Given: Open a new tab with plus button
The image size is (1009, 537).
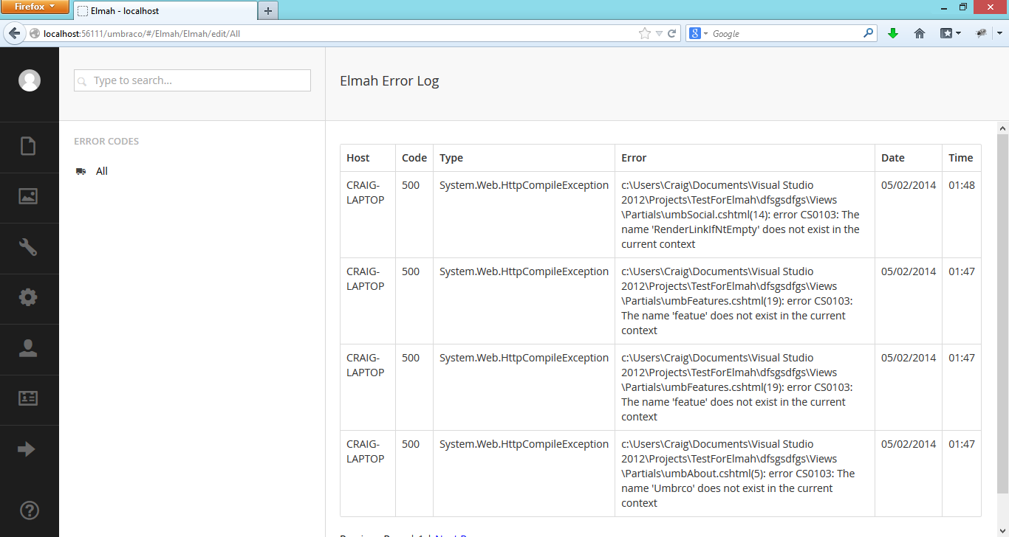Looking at the screenshot, I should pyautogui.click(x=268, y=11).
